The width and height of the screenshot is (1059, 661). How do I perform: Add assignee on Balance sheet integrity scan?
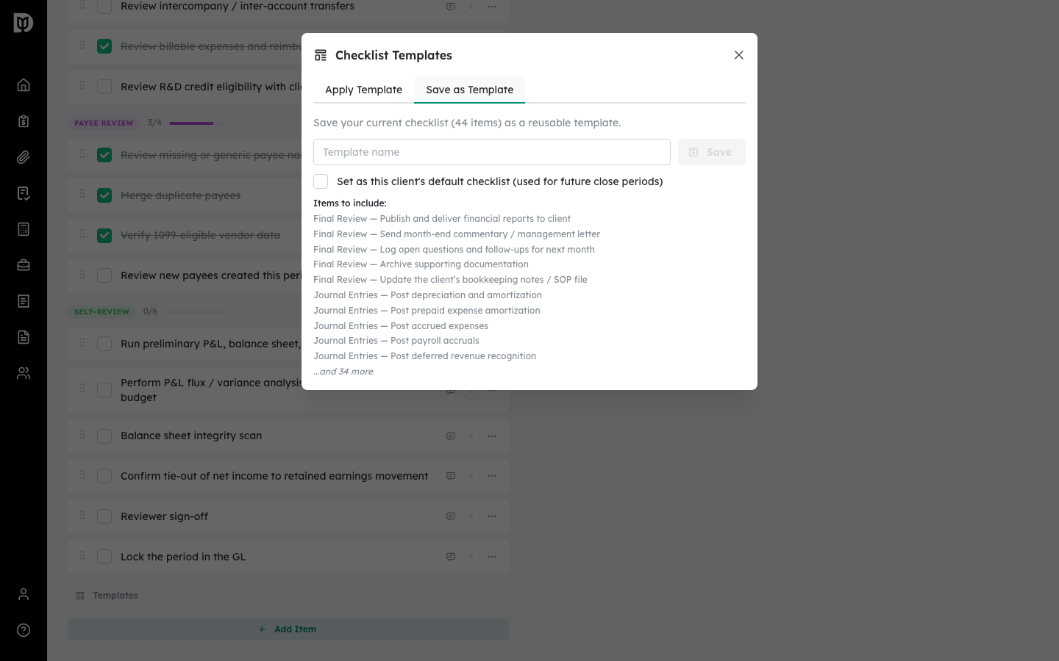coord(471,436)
